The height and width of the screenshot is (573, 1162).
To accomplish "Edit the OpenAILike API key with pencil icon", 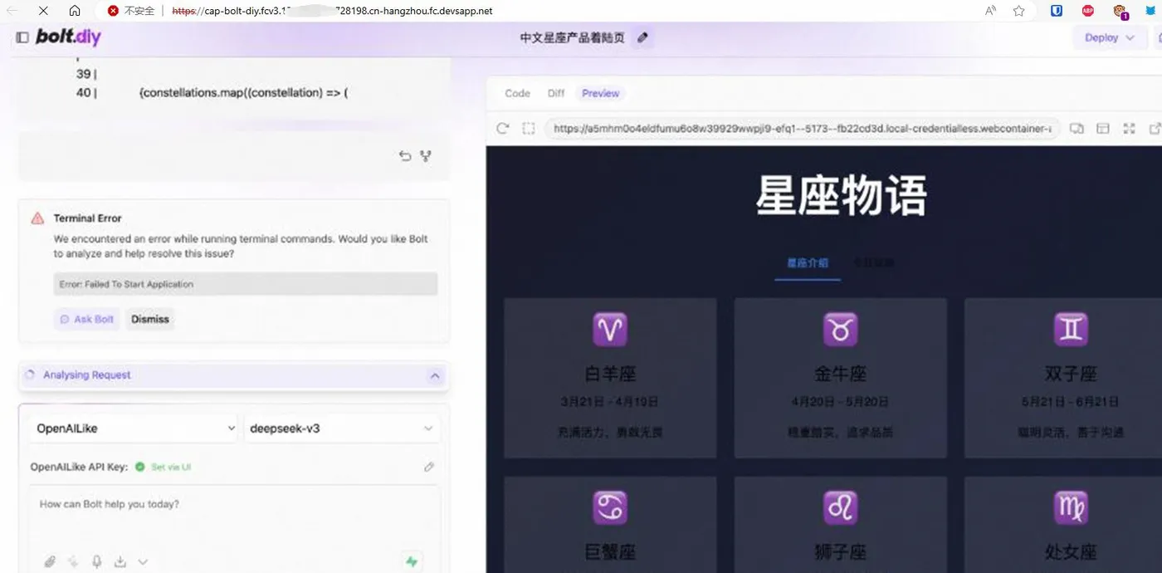I will 429,467.
